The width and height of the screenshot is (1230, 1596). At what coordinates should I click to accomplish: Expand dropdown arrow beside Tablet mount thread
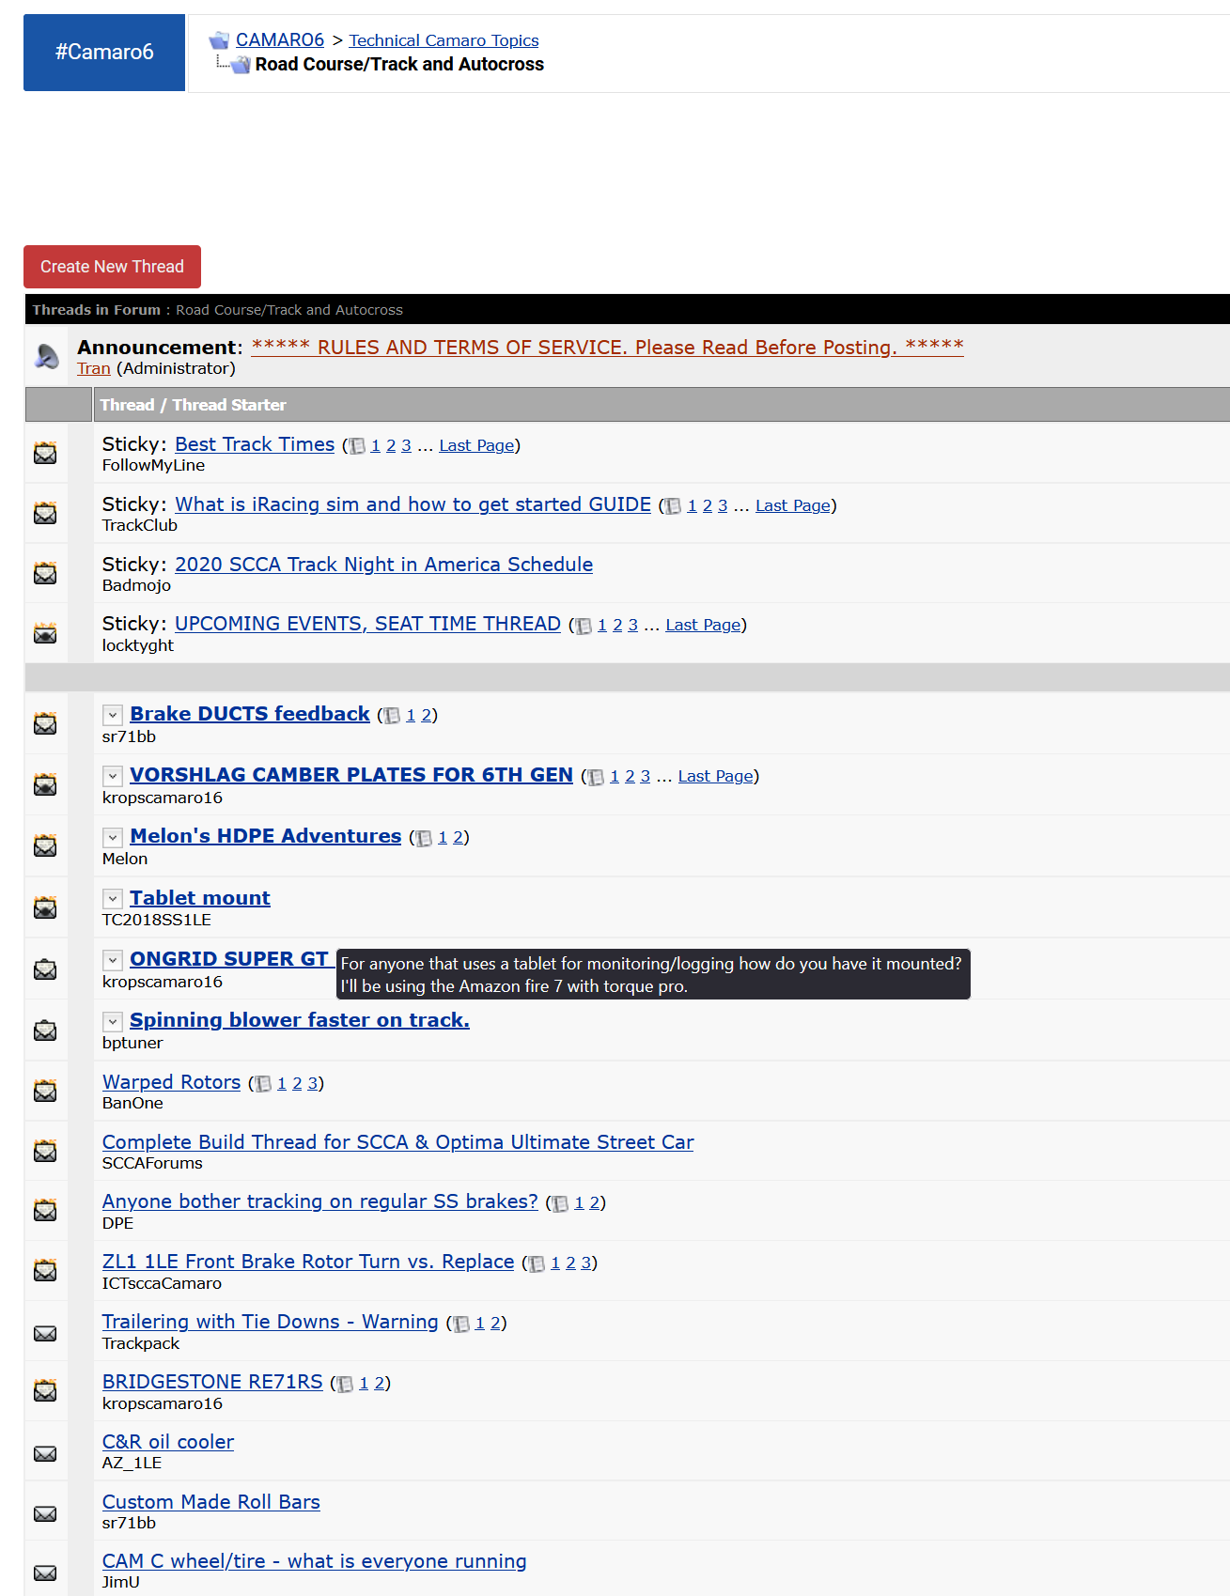click(113, 899)
